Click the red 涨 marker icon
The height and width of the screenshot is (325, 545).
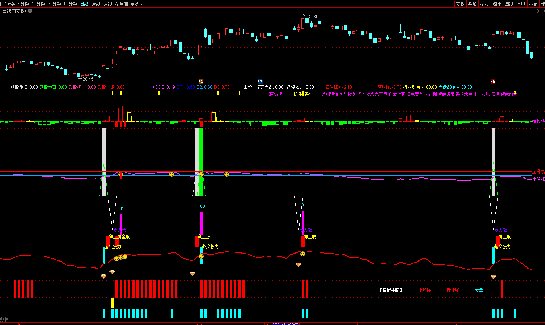[x=493, y=82]
